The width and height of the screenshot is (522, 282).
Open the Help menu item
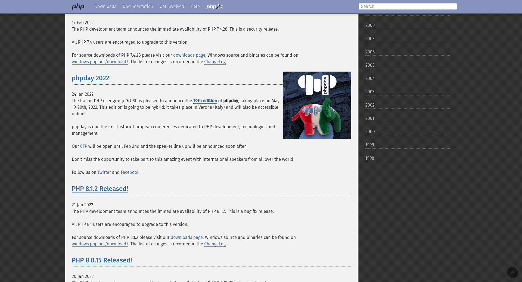coord(195,7)
